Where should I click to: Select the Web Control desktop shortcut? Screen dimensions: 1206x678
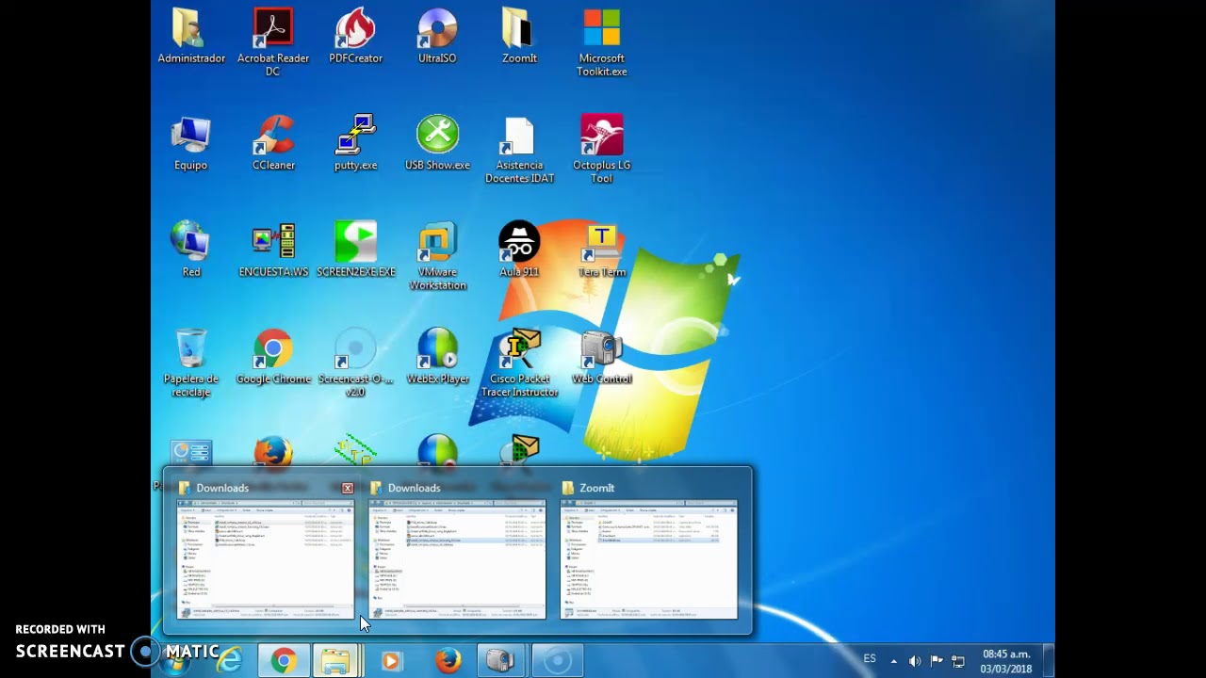(602, 357)
